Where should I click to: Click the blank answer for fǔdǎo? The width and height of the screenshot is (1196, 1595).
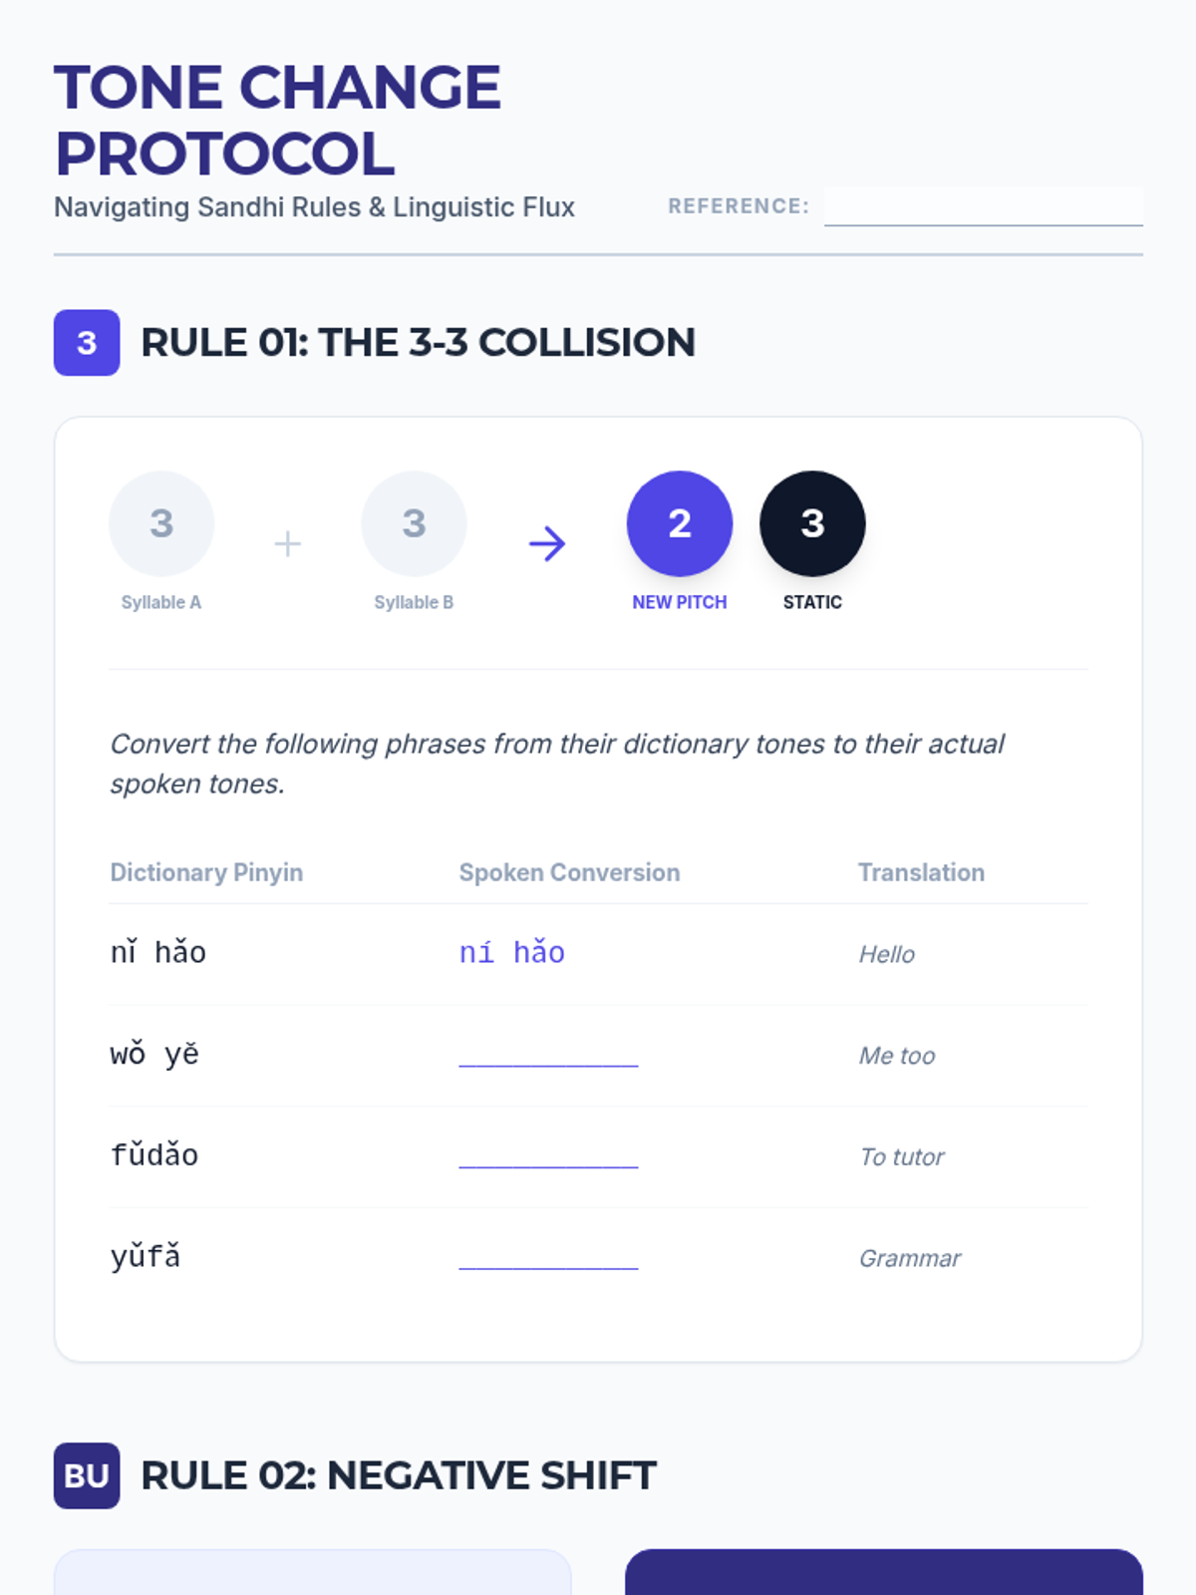(548, 1156)
